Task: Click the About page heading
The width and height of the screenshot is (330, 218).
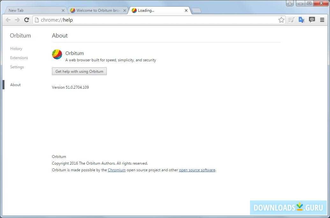Action: point(60,36)
